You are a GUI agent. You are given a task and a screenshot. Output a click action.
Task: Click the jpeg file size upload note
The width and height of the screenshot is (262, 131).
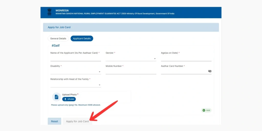click(76, 105)
